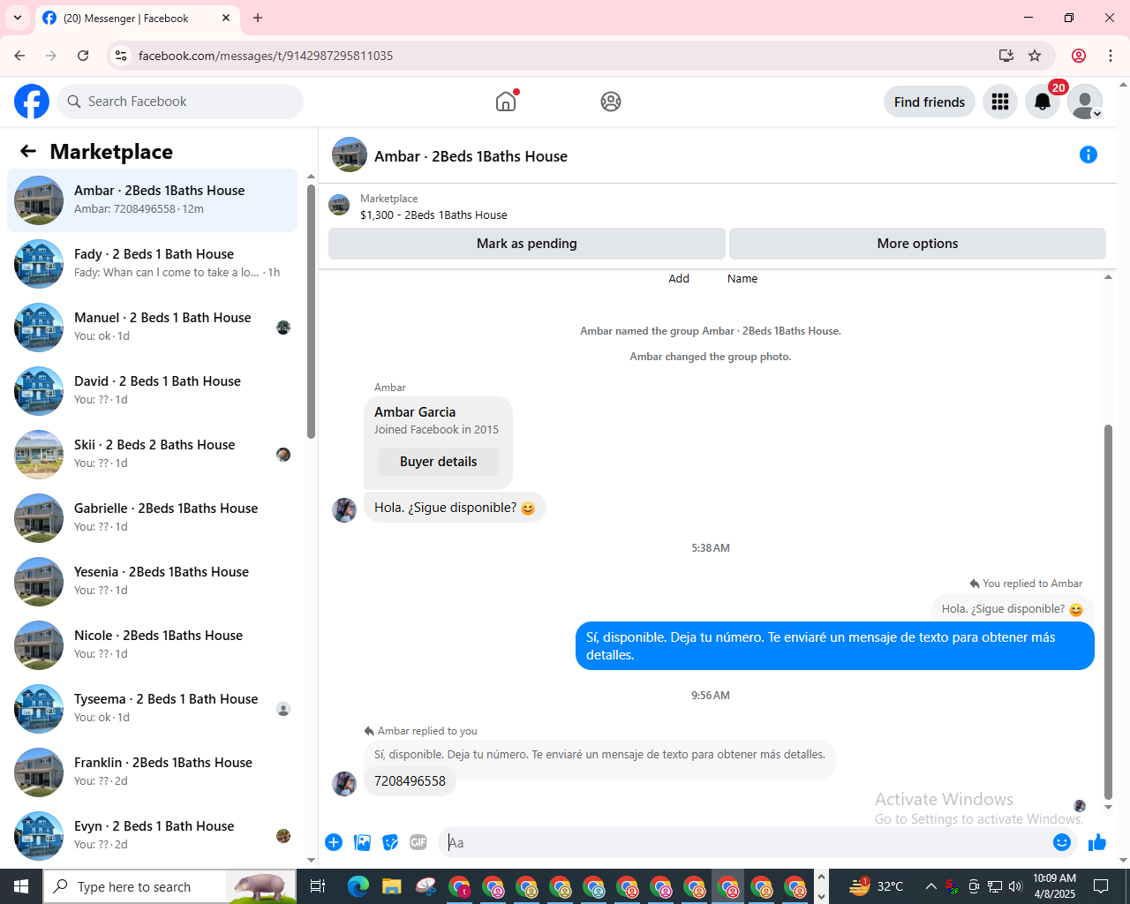Click the Search Facebook field

point(180,102)
